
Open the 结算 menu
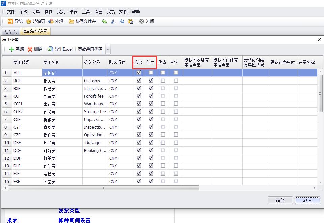point(73,12)
